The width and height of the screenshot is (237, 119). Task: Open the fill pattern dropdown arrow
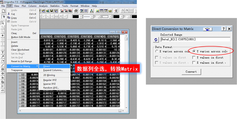pos(111,16)
